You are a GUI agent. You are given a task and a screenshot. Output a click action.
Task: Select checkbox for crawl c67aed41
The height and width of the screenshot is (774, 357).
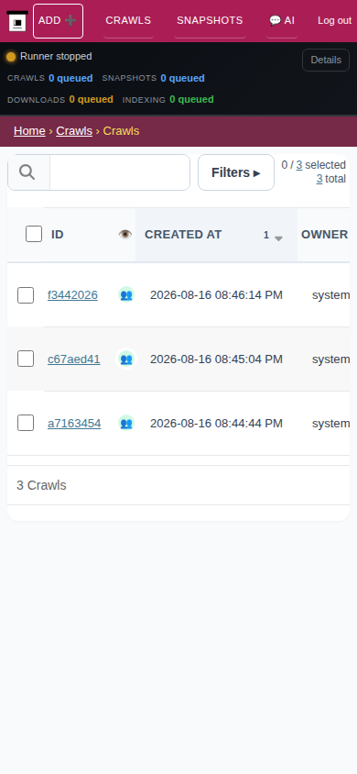coord(26,359)
